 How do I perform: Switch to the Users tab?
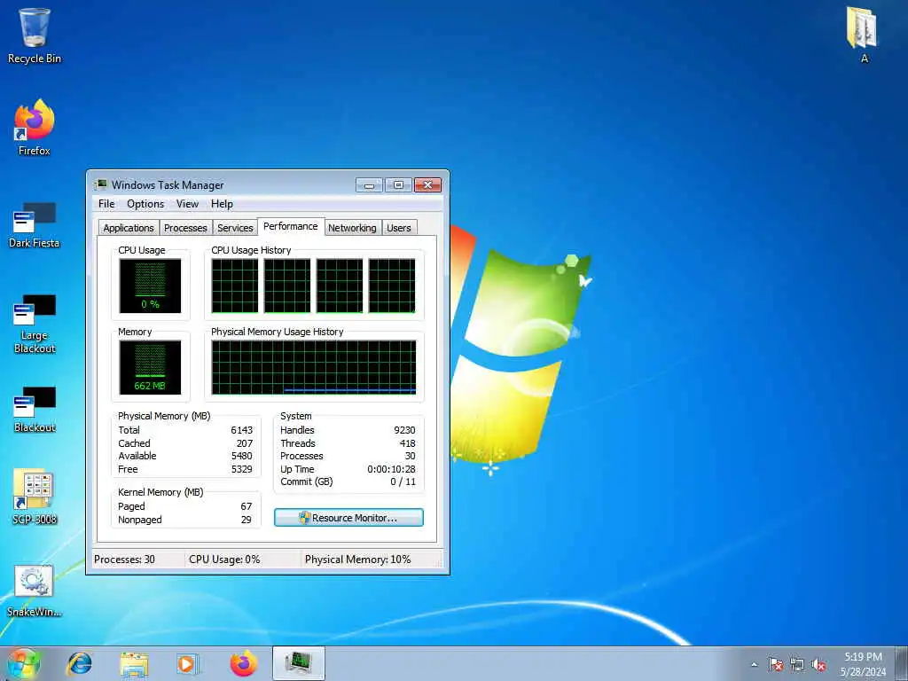[x=399, y=228]
